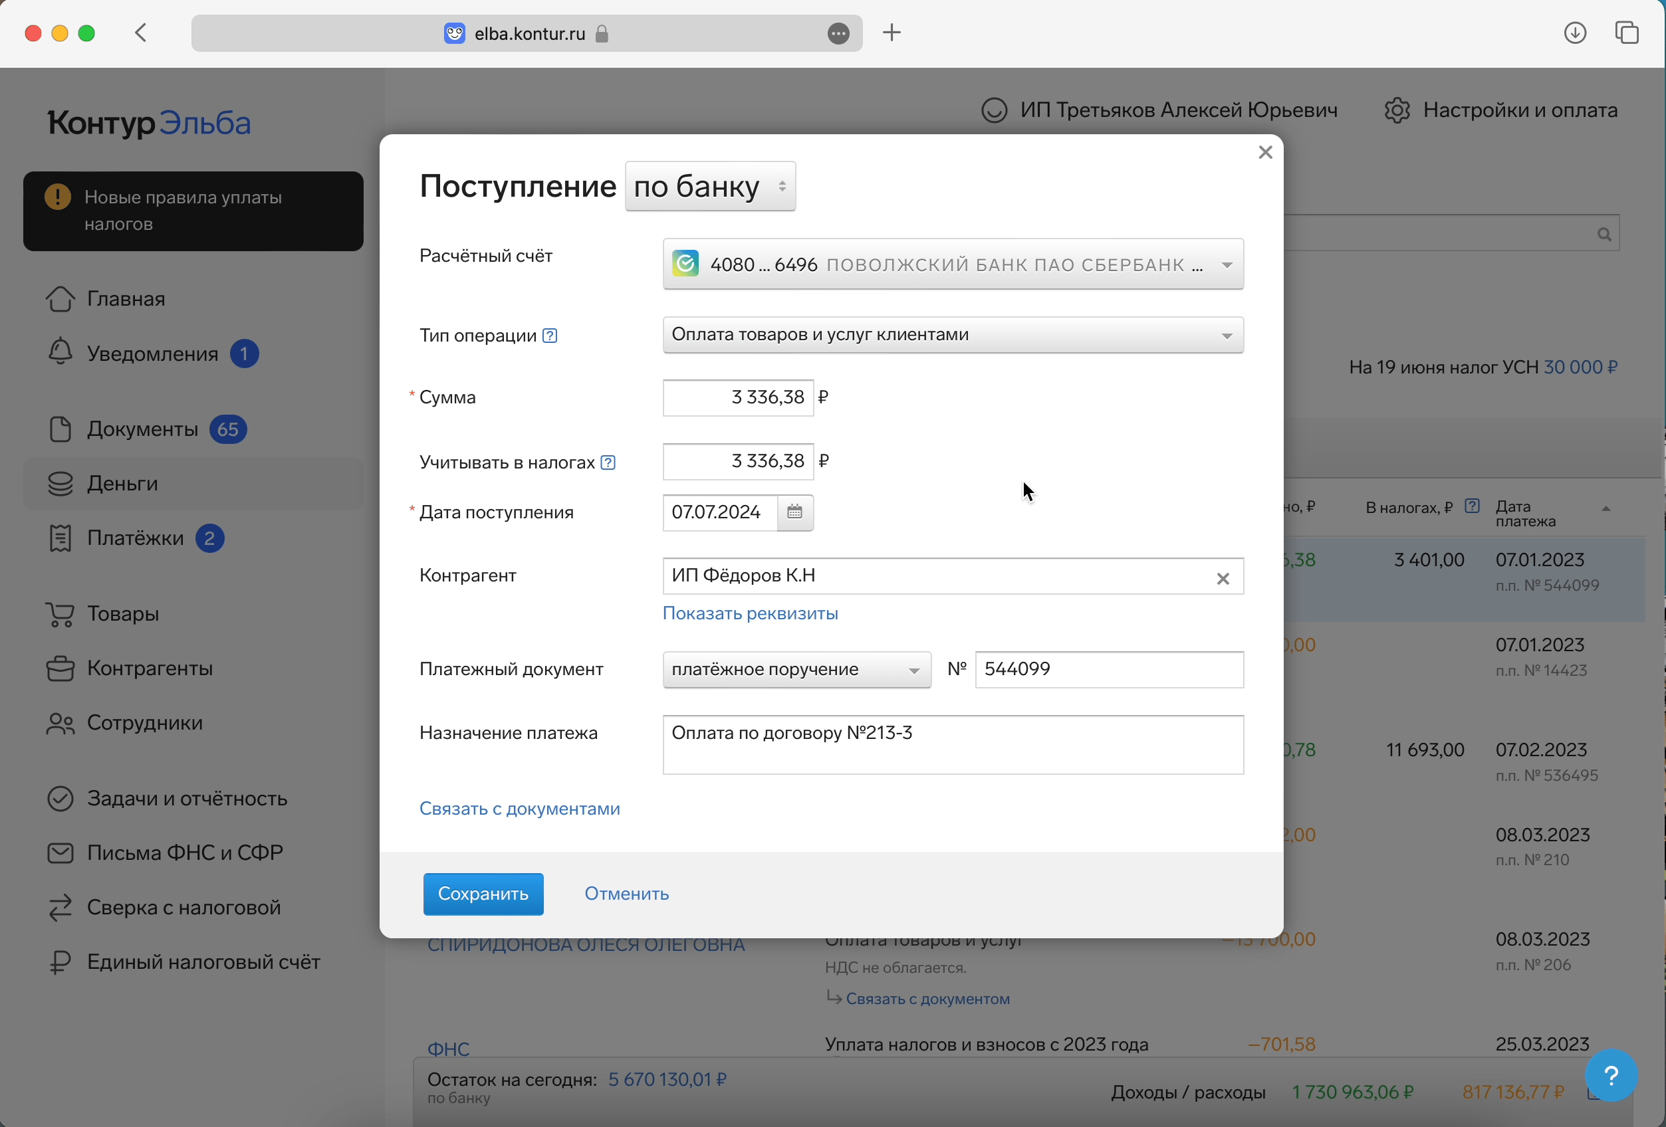Open the browser downloads icon
The image size is (1666, 1127).
pos(1575,33)
